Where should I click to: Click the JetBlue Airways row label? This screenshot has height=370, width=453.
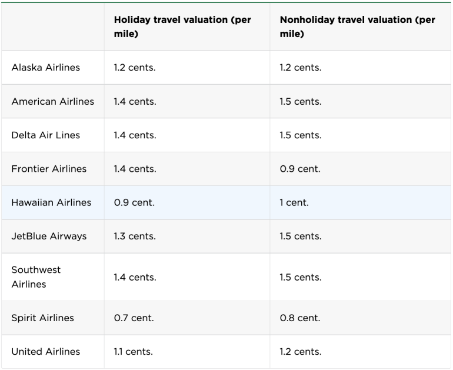pos(49,236)
